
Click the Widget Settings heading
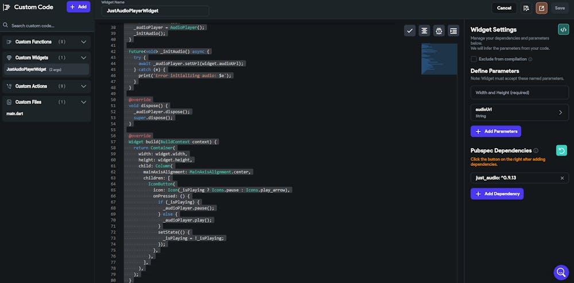(x=494, y=30)
